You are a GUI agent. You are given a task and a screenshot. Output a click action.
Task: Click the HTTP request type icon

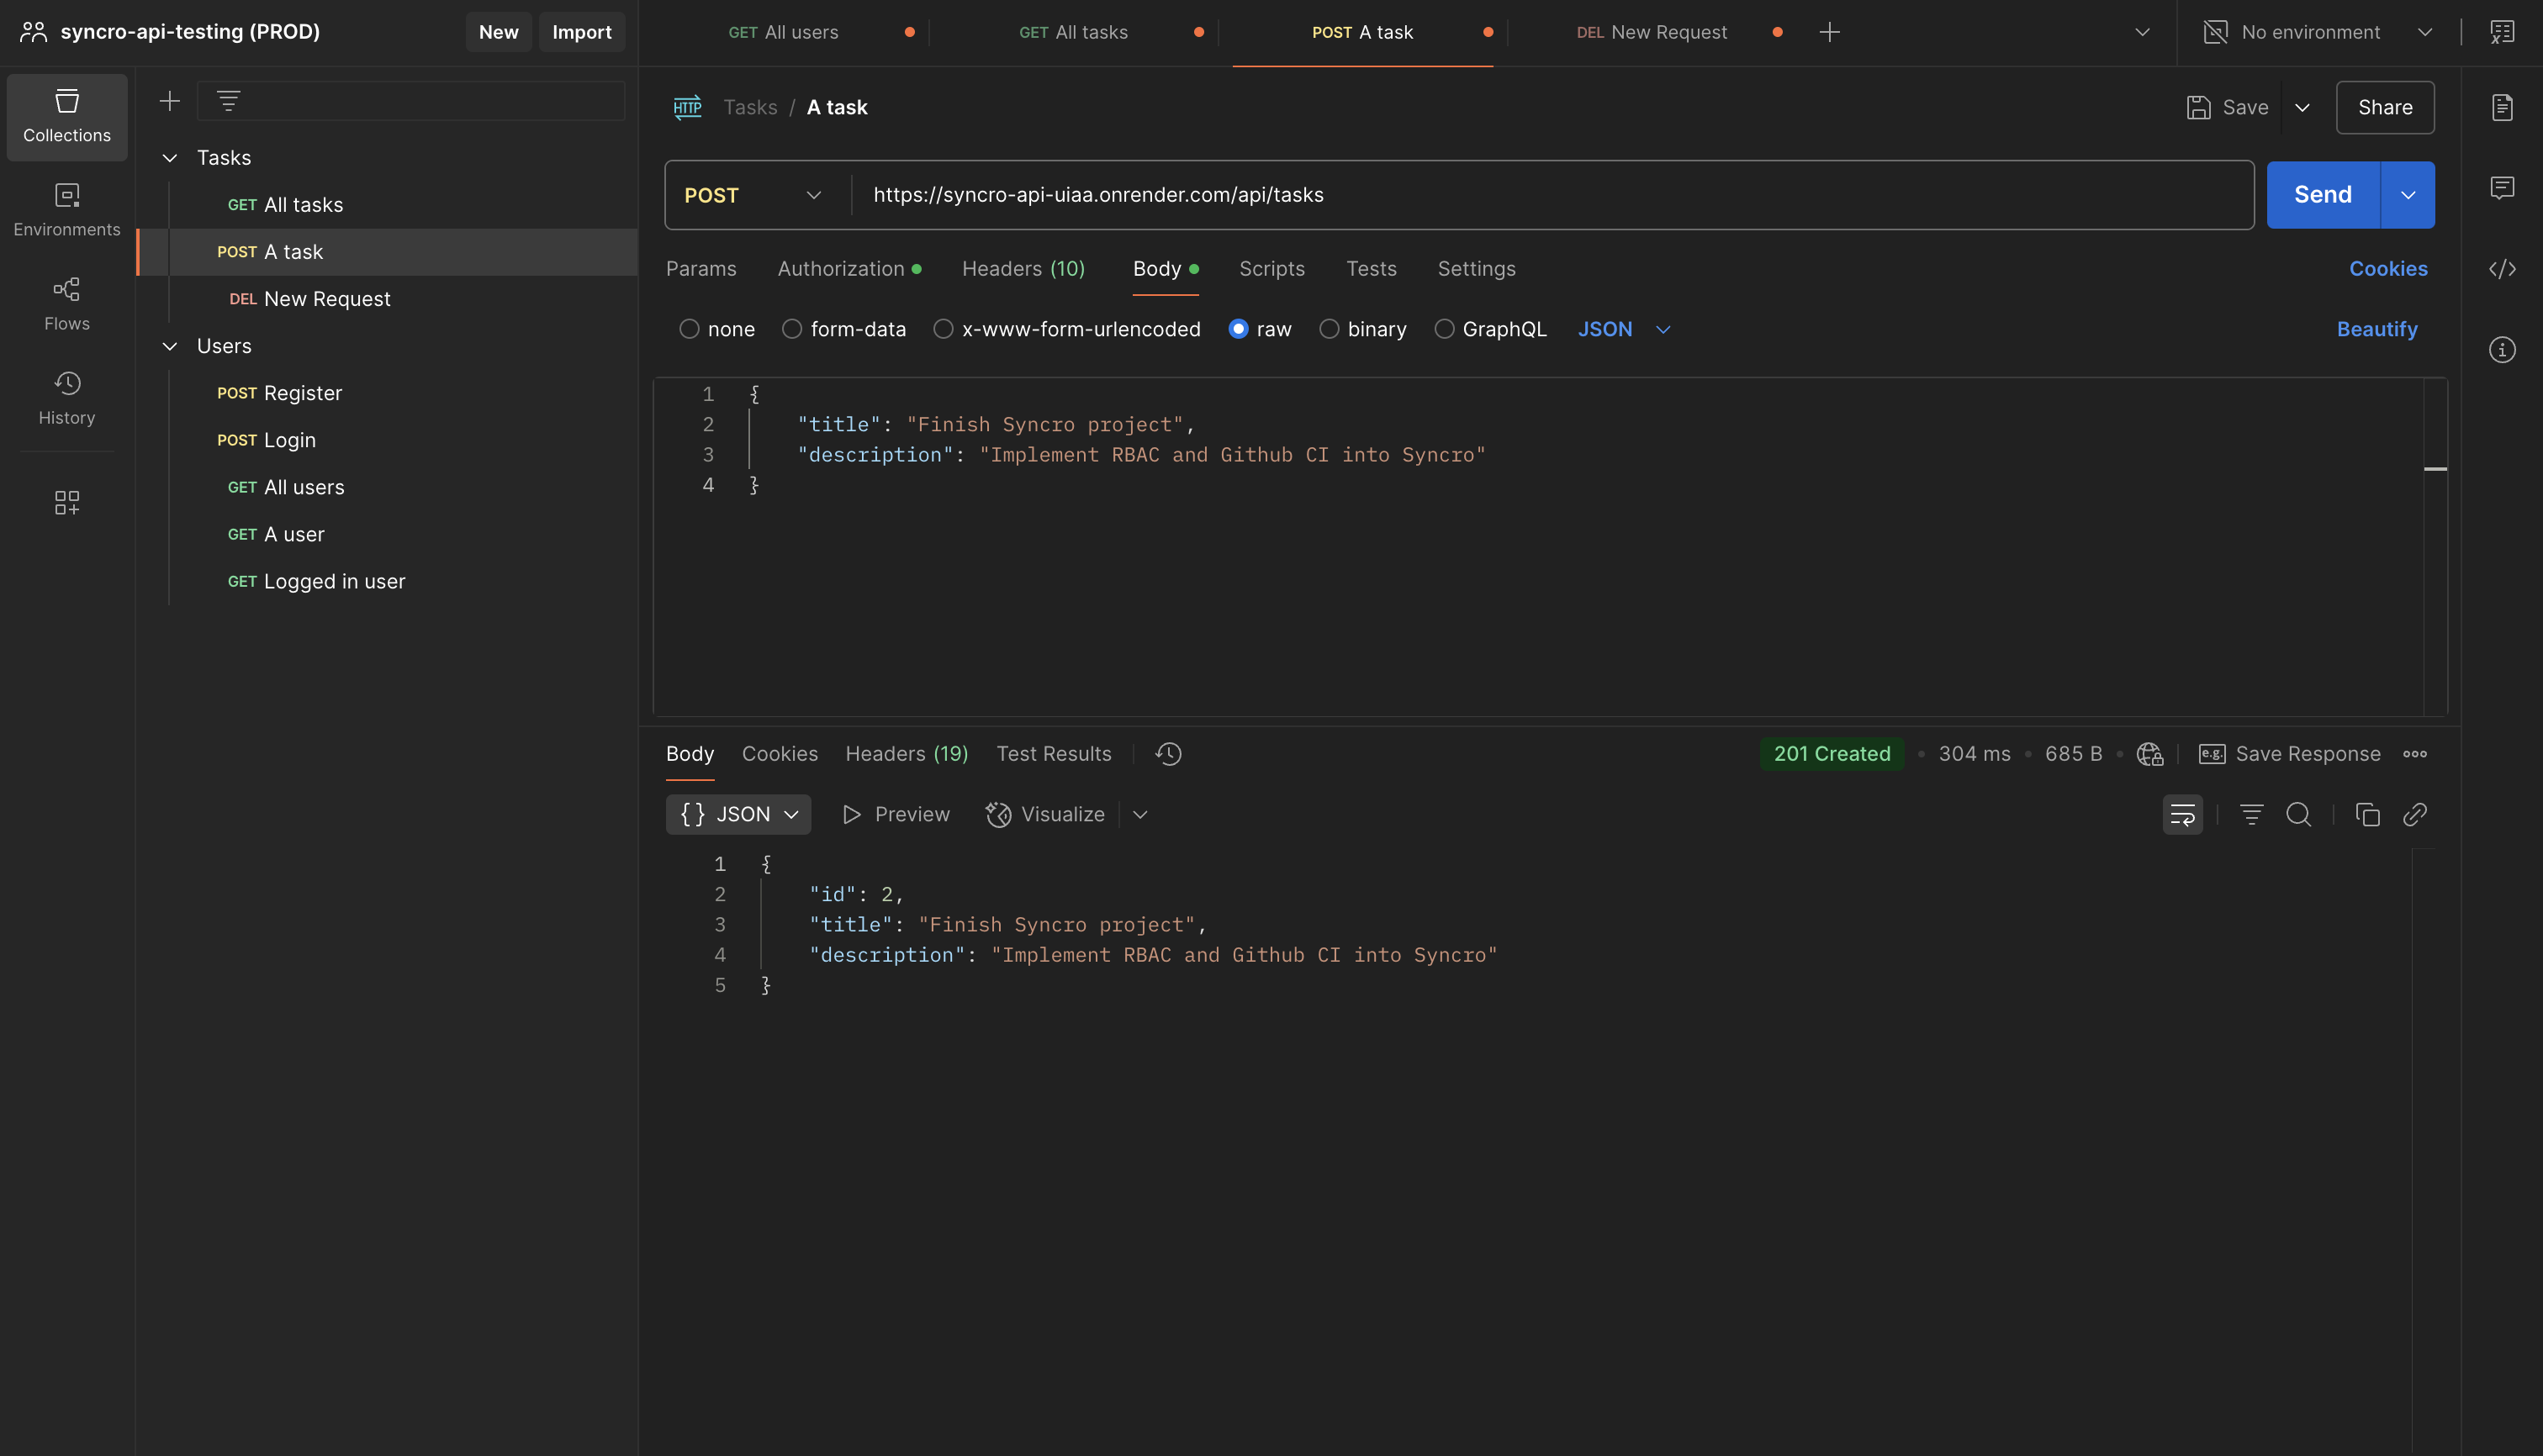[x=687, y=107]
